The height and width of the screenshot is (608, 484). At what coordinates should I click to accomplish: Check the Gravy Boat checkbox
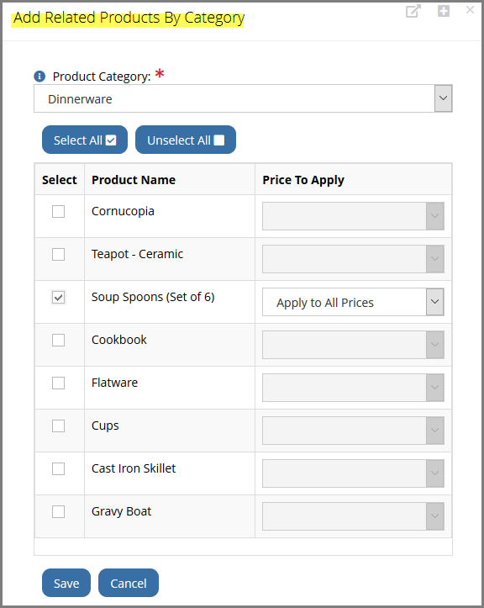(x=59, y=512)
